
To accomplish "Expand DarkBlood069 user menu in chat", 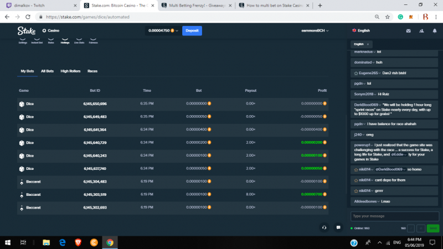I will coord(380,105).
